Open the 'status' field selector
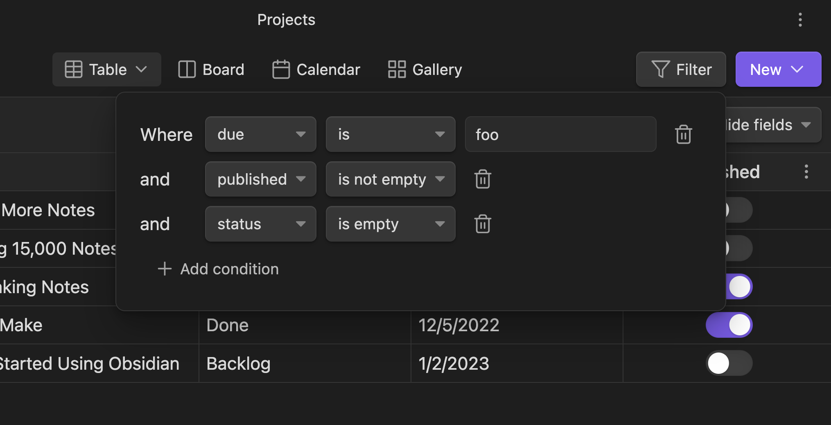Screen dimensions: 831x425 (x=260, y=224)
